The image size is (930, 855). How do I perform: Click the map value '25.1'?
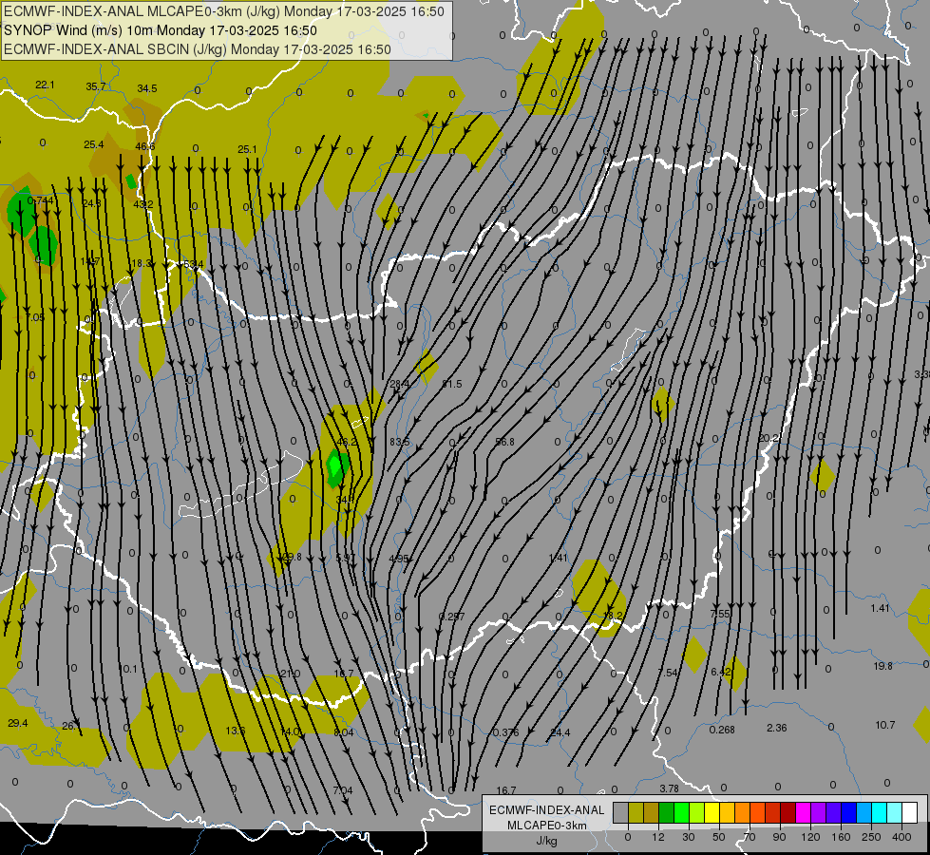click(247, 149)
